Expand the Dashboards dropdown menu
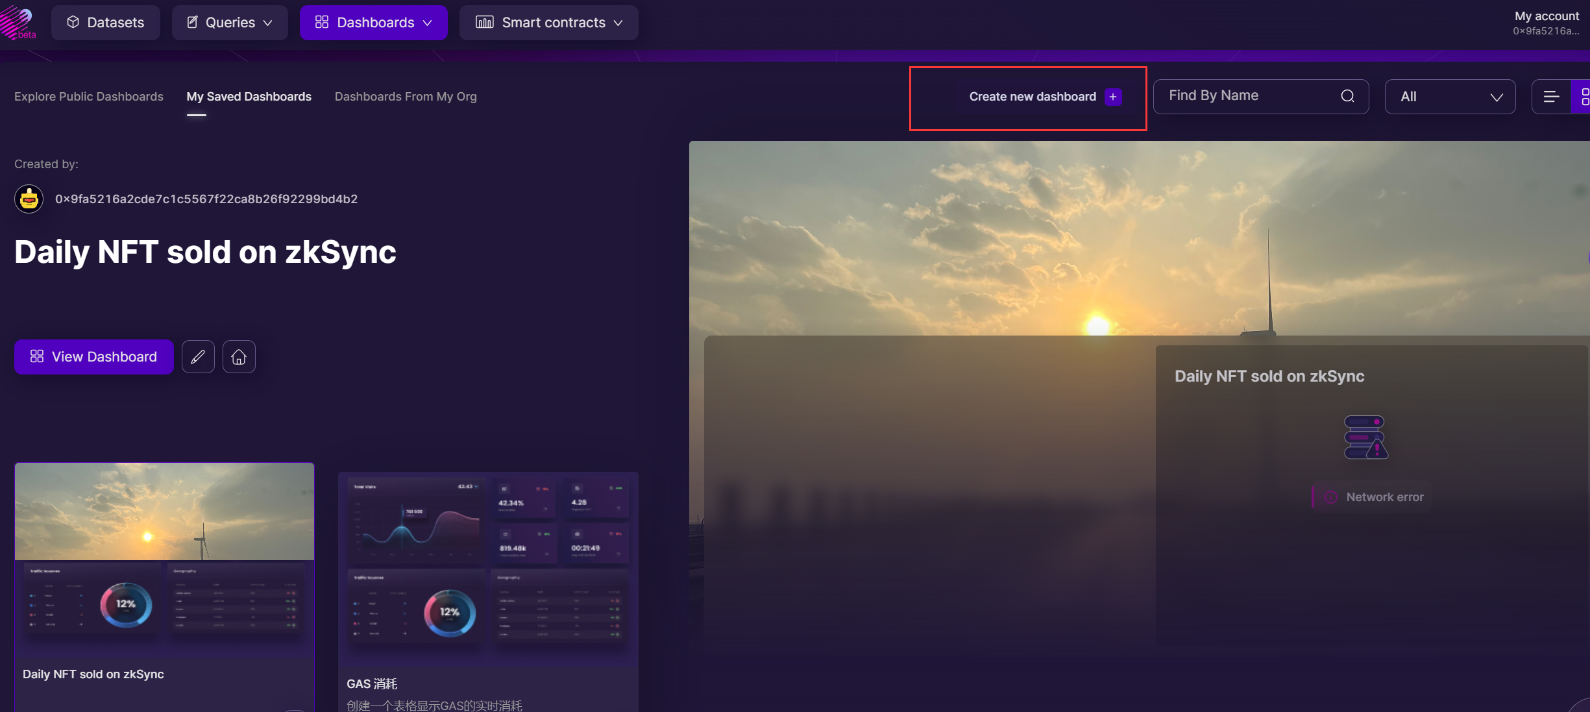This screenshot has width=1590, height=712. [x=374, y=23]
